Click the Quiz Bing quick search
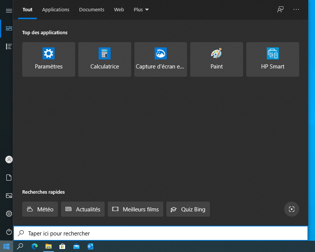Image resolution: width=315 pixels, height=252 pixels. click(188, 209)
